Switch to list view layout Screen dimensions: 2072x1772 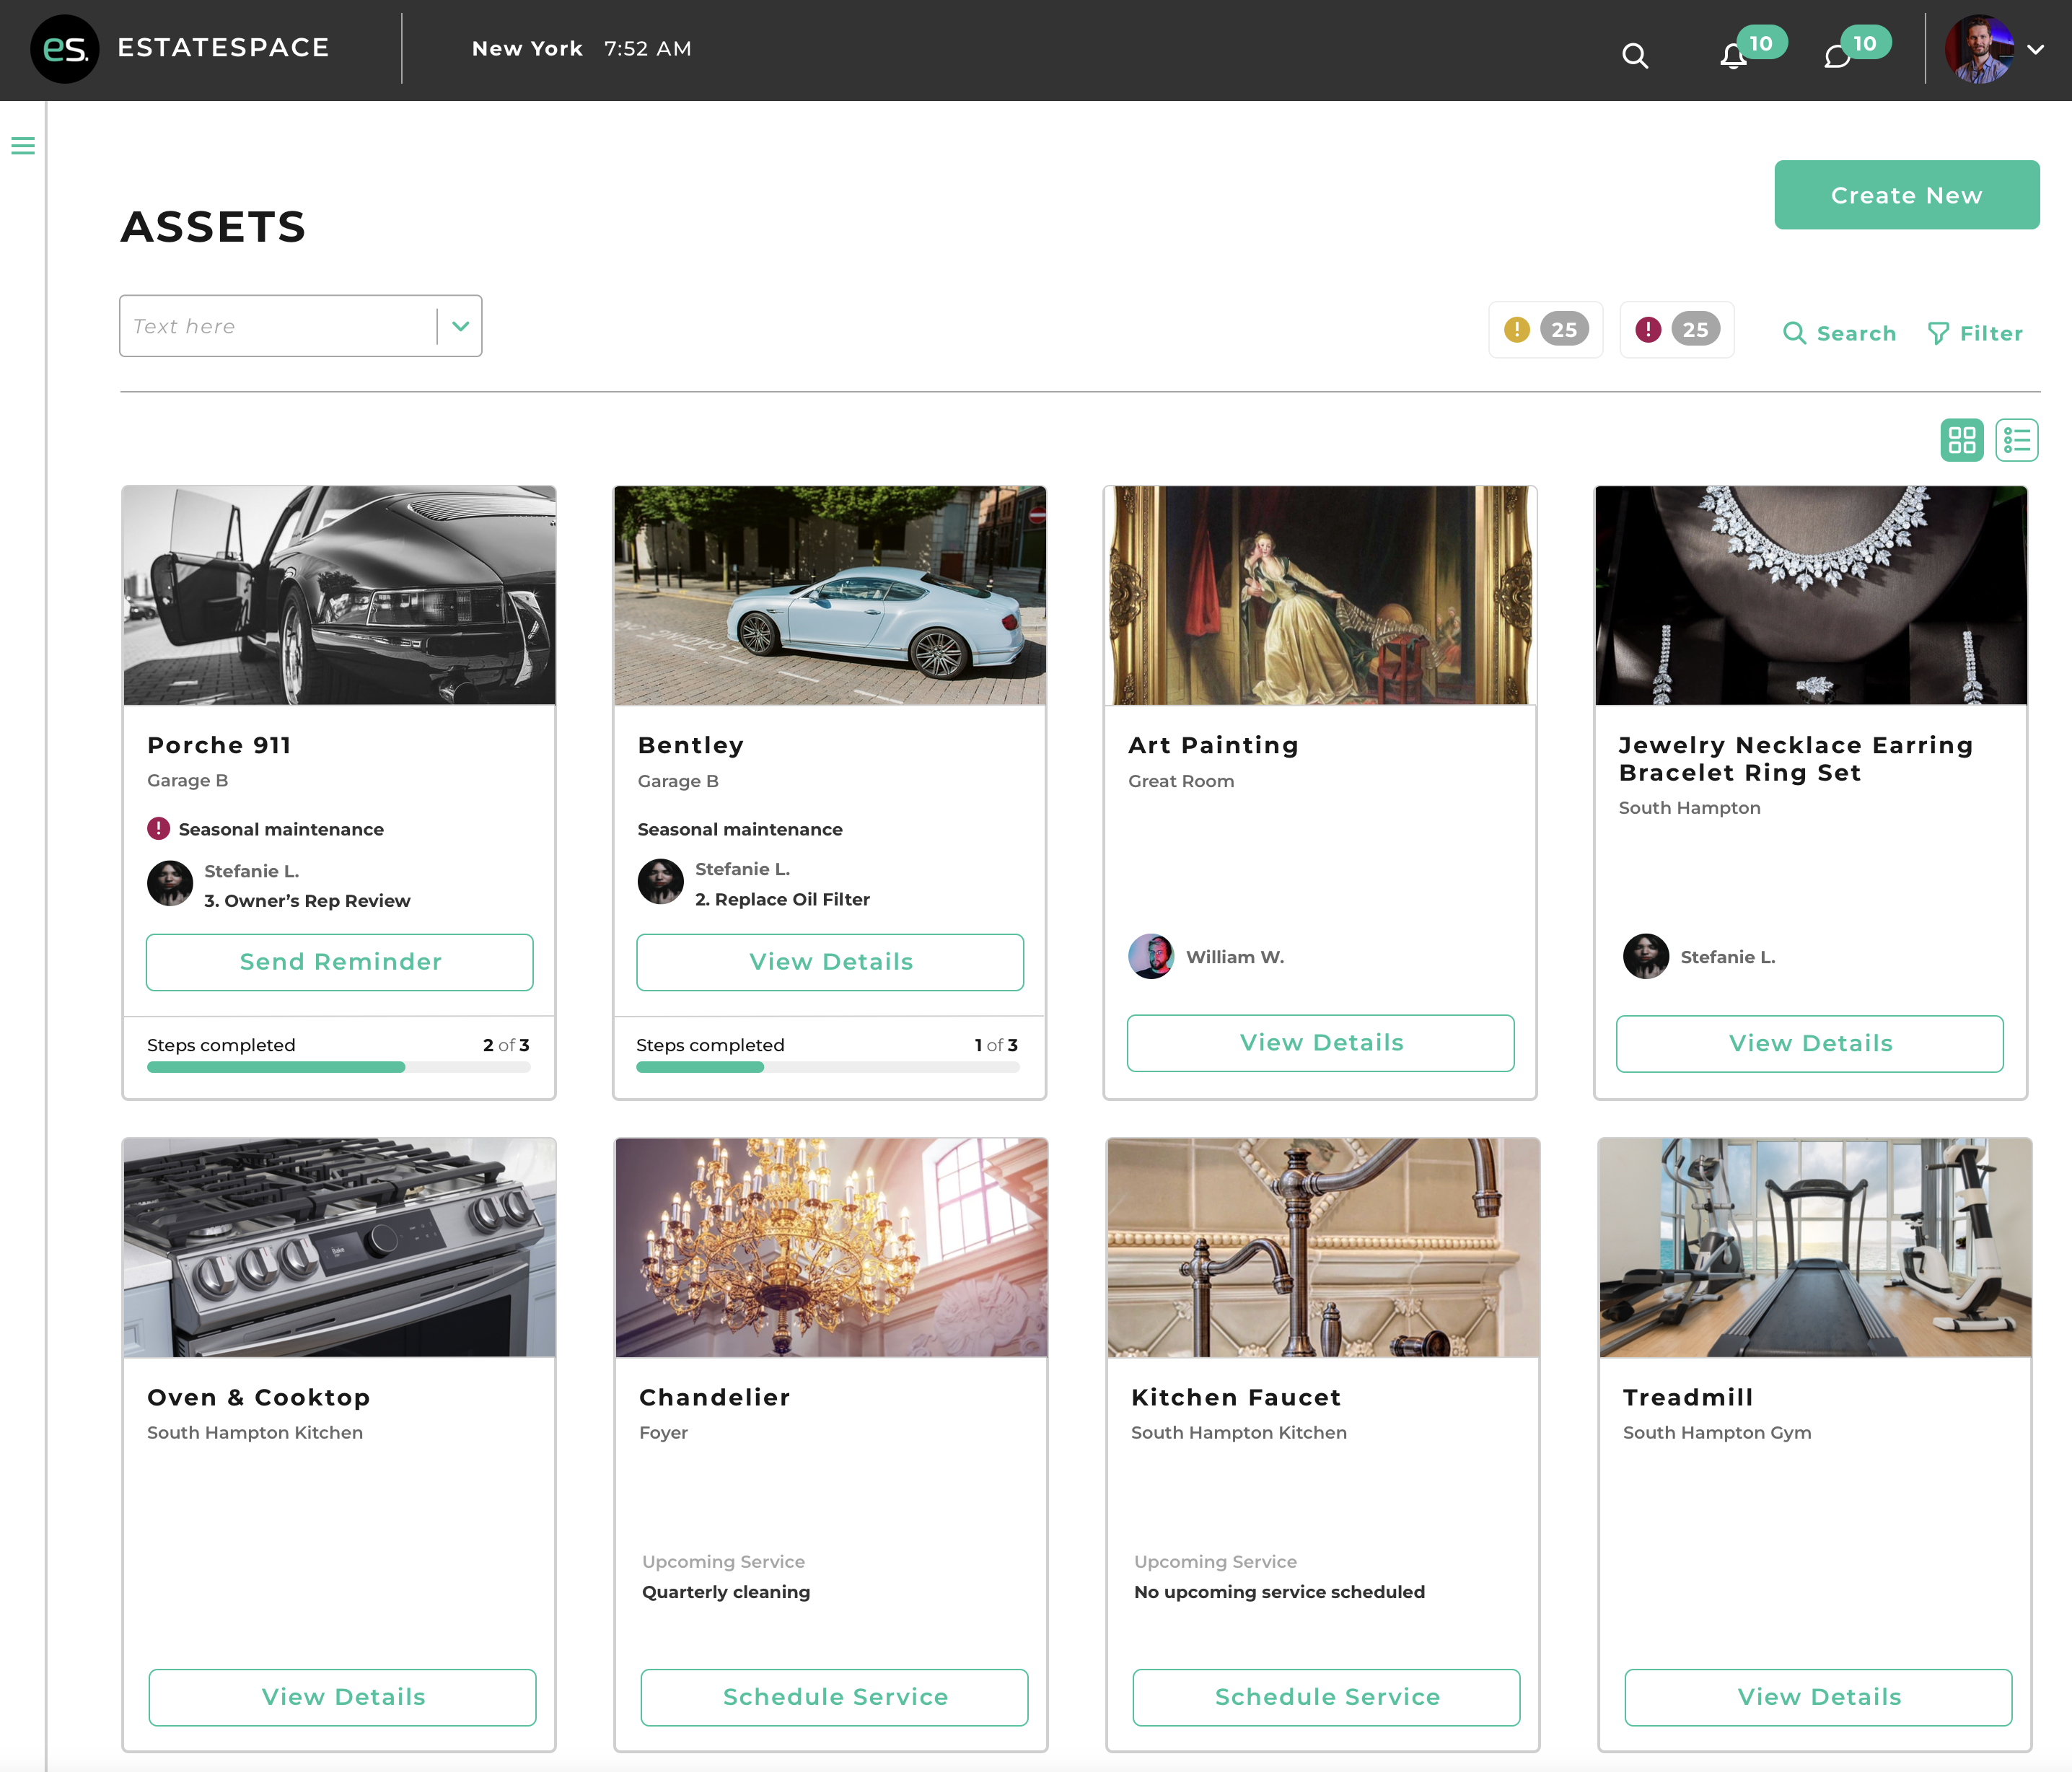(x=2018, y=439)
